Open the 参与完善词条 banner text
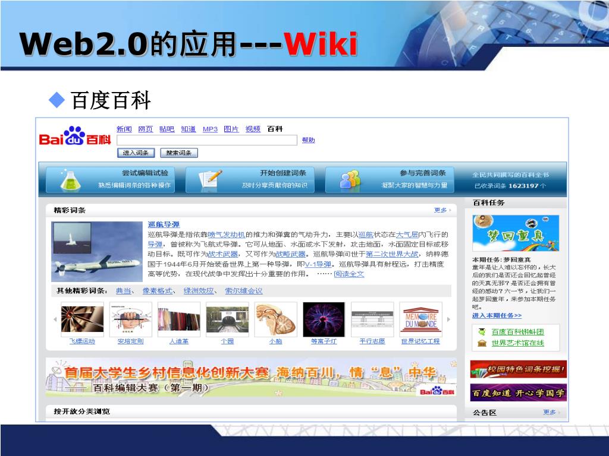 click(423, 173)
